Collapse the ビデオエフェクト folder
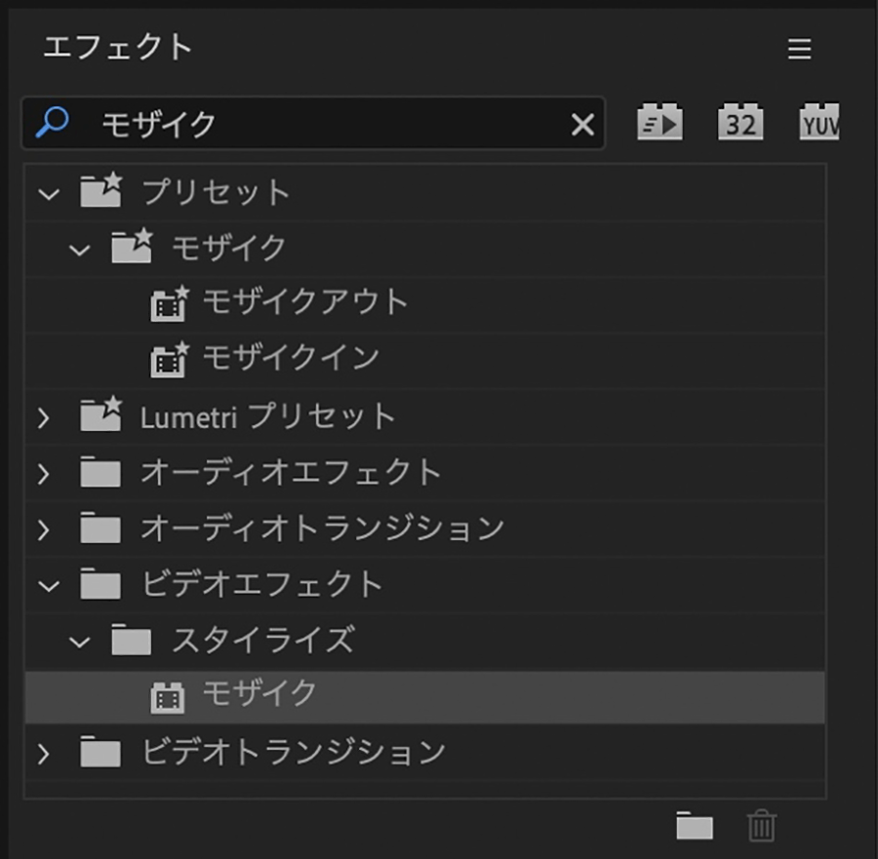Image resolution: width=878 pixels, height=859 pixels. [48, 586]
